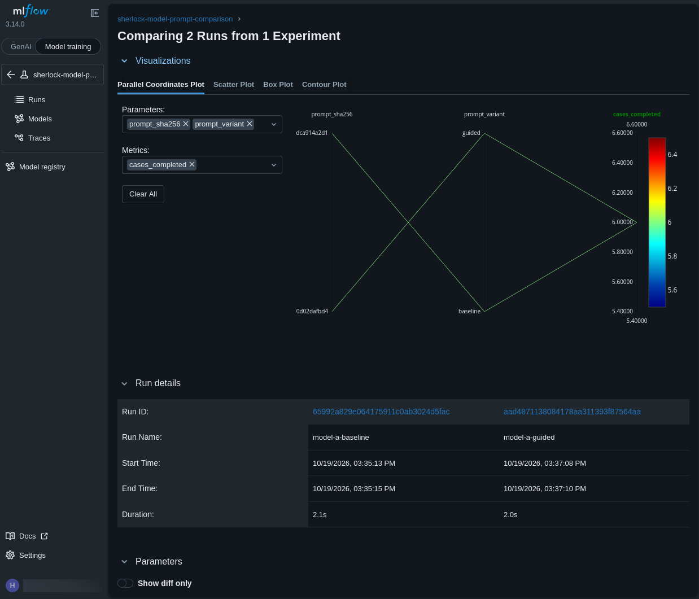Switch to GenAI mode
Image resolution: width=699 pixels, height=599 pixels.
pyautogui.click(x=21, y=46)
